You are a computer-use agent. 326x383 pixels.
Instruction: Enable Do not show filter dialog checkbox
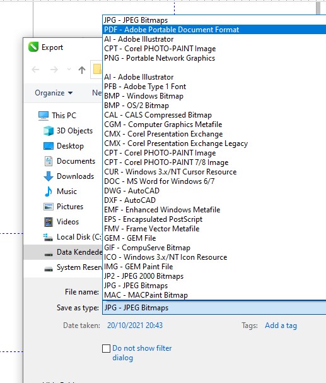coord(106,349)
